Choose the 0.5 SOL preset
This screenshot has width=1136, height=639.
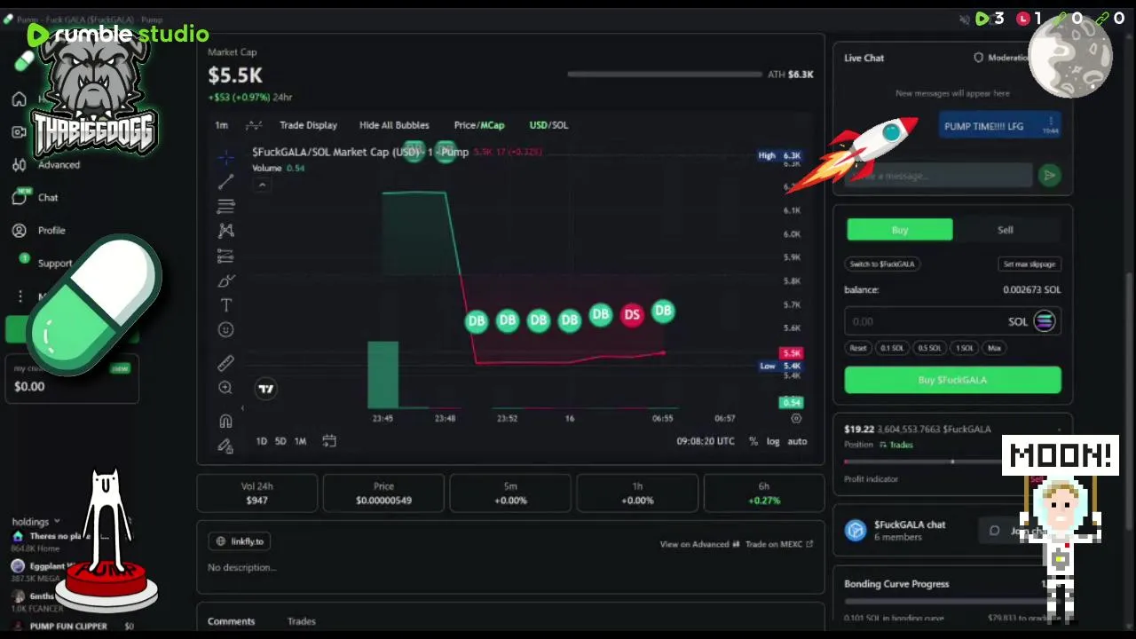click(x=929, y=348)
